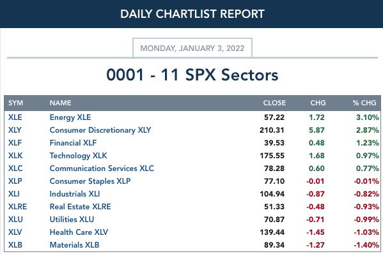Open Communication Services XLC link
This screenshot has width=383, height=254.
[102, 168]
